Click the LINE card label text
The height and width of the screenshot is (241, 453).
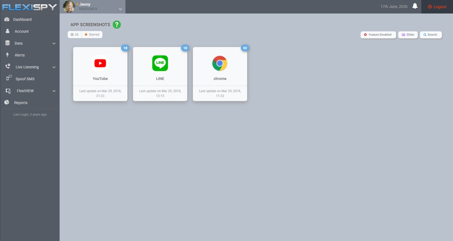[160, 79]
